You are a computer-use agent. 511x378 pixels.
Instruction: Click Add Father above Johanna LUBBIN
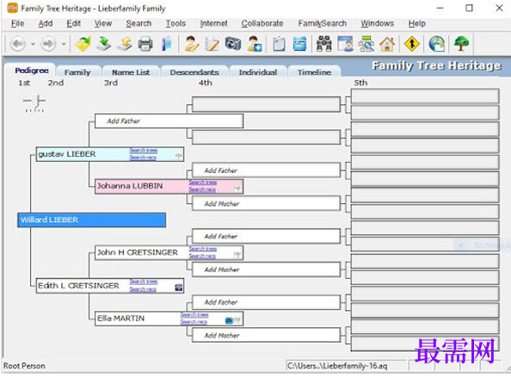point(267,170)
